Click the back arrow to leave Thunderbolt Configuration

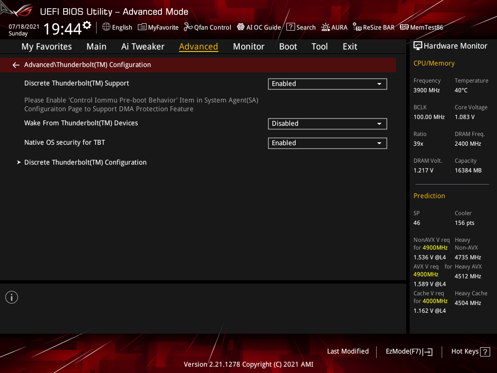tap(16, 65)
